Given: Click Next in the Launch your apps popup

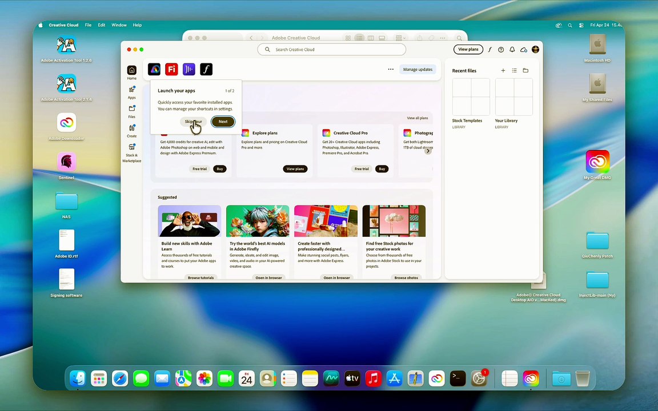Looking at the screenshot, I should point(223,122).
